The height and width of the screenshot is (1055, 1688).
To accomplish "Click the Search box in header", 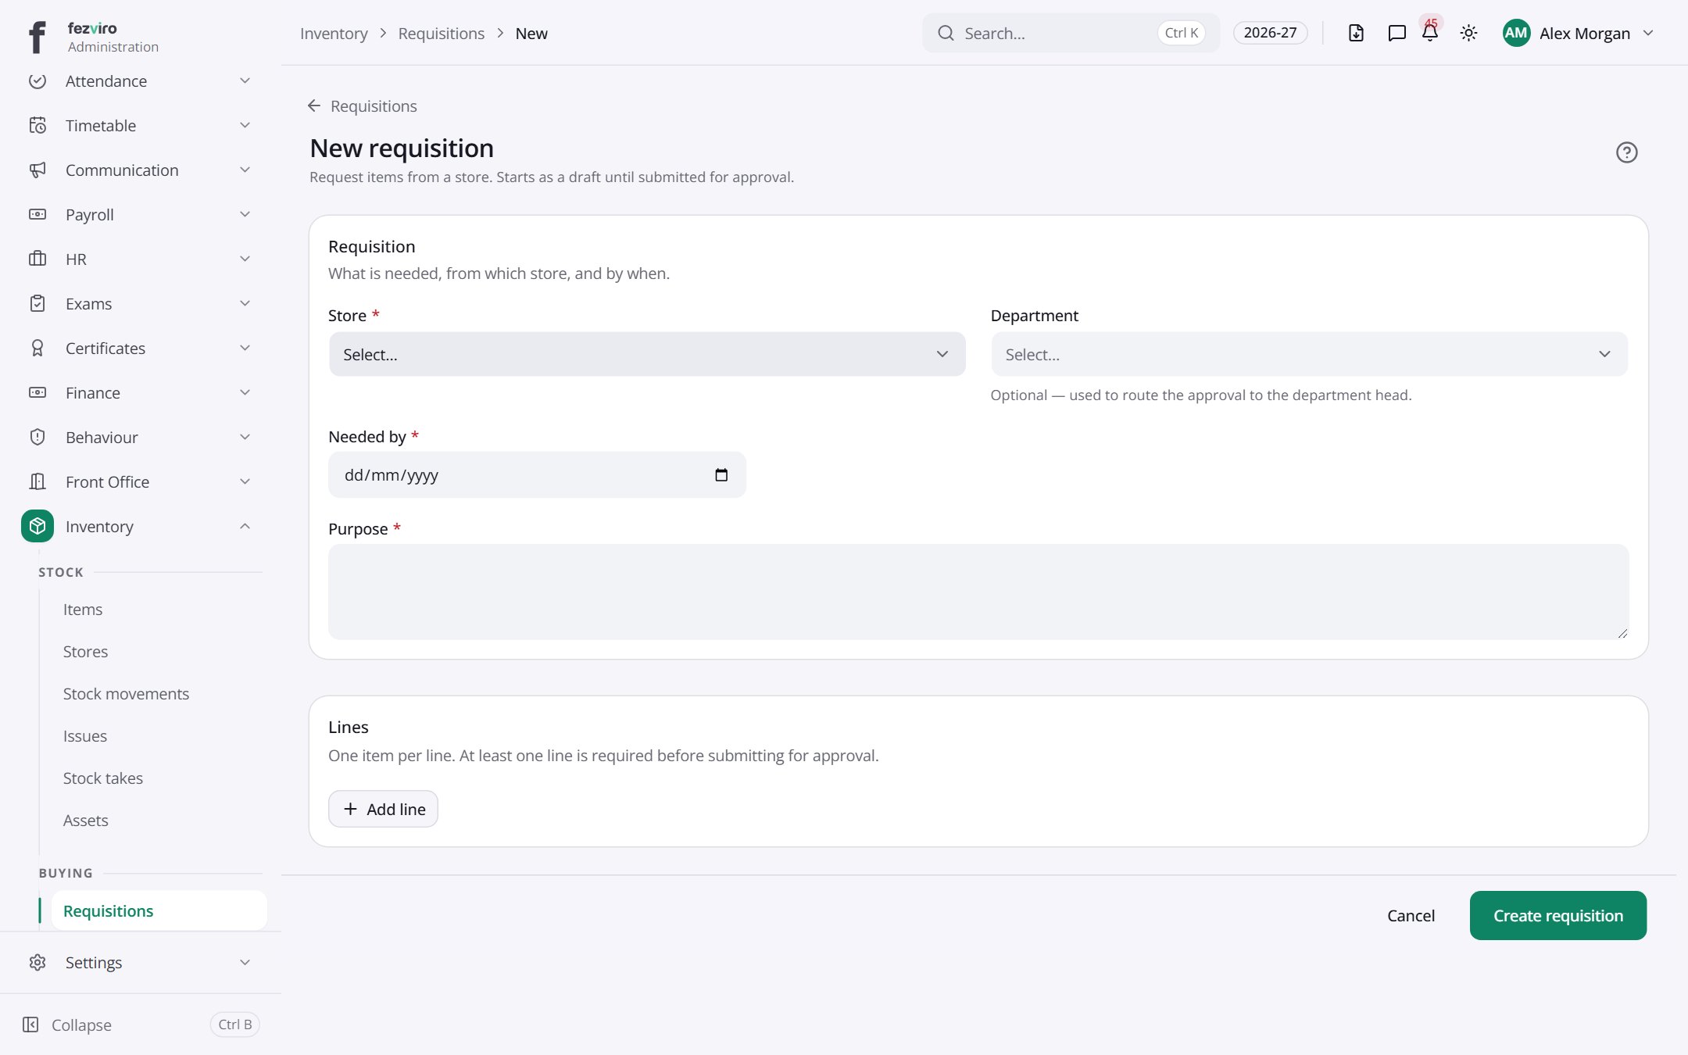I will click(1071, 33).
